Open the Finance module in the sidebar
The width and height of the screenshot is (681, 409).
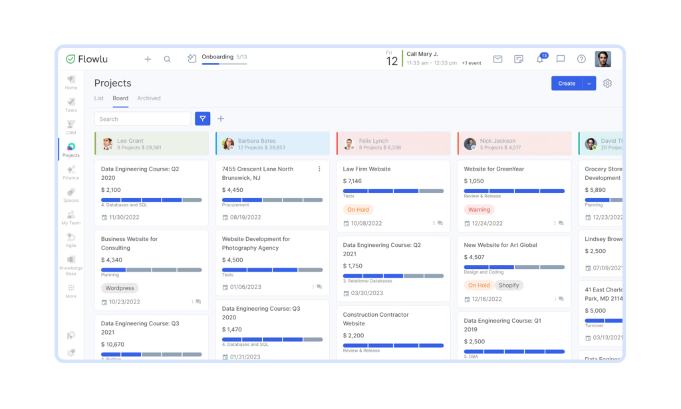click(x=71, y=174)
